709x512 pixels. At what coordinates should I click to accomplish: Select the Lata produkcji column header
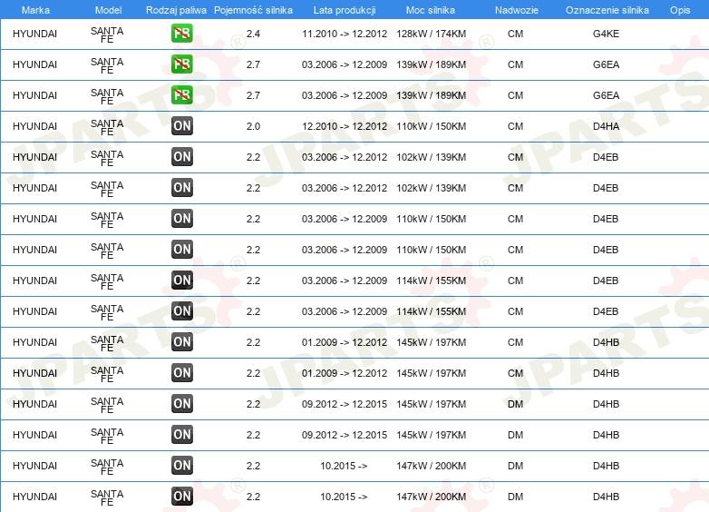click(345, 10)
